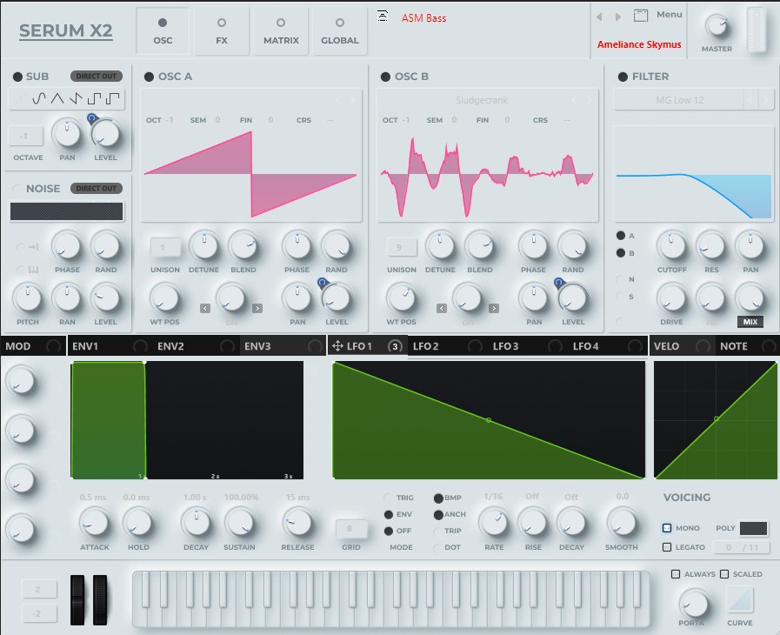Click the pitch bend wheel
The image size is (780, 635).
[77, 599]
